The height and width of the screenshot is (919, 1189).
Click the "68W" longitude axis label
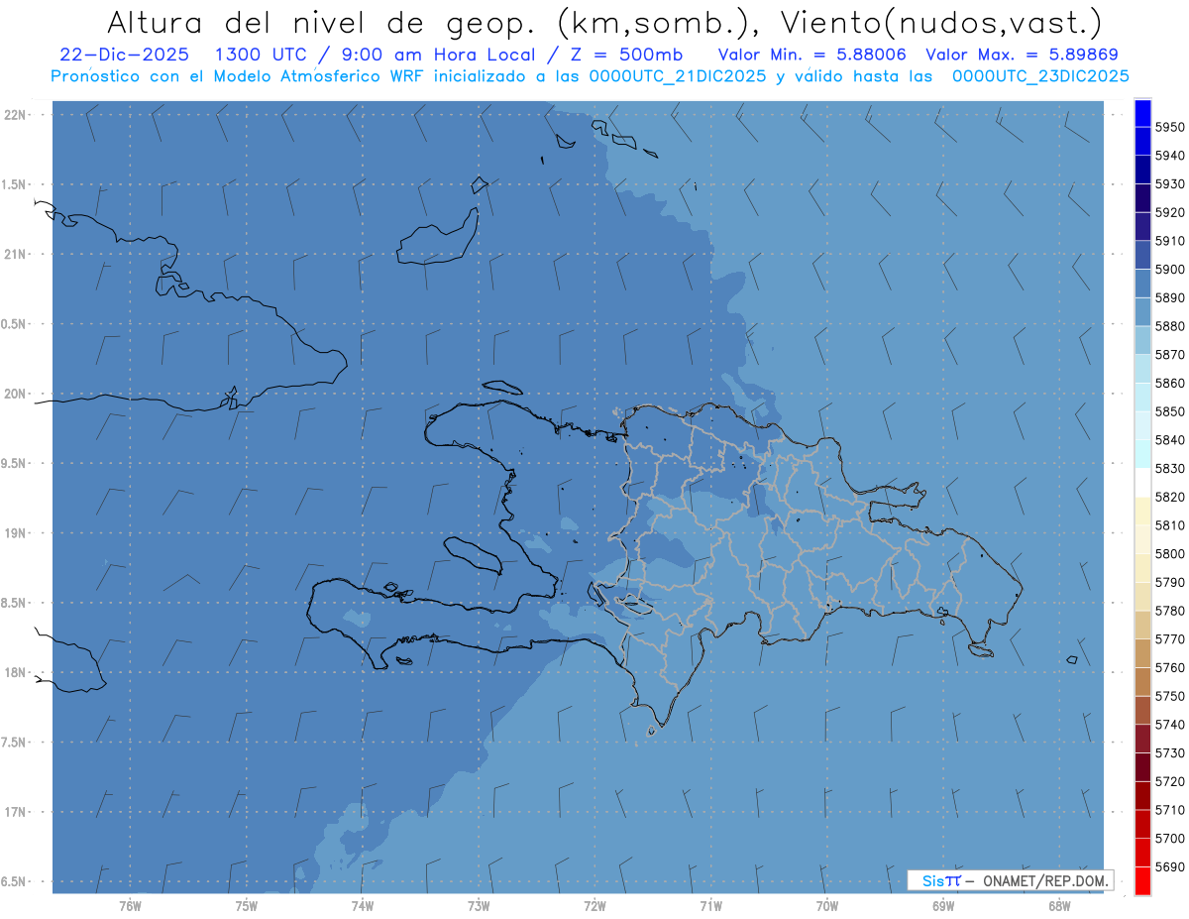point(1059,906)
